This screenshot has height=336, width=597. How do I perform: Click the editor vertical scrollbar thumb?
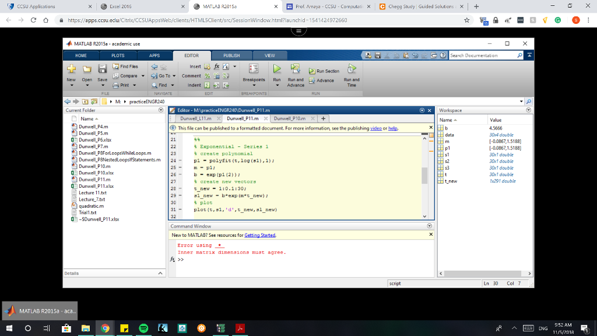(x=424, y=175)
